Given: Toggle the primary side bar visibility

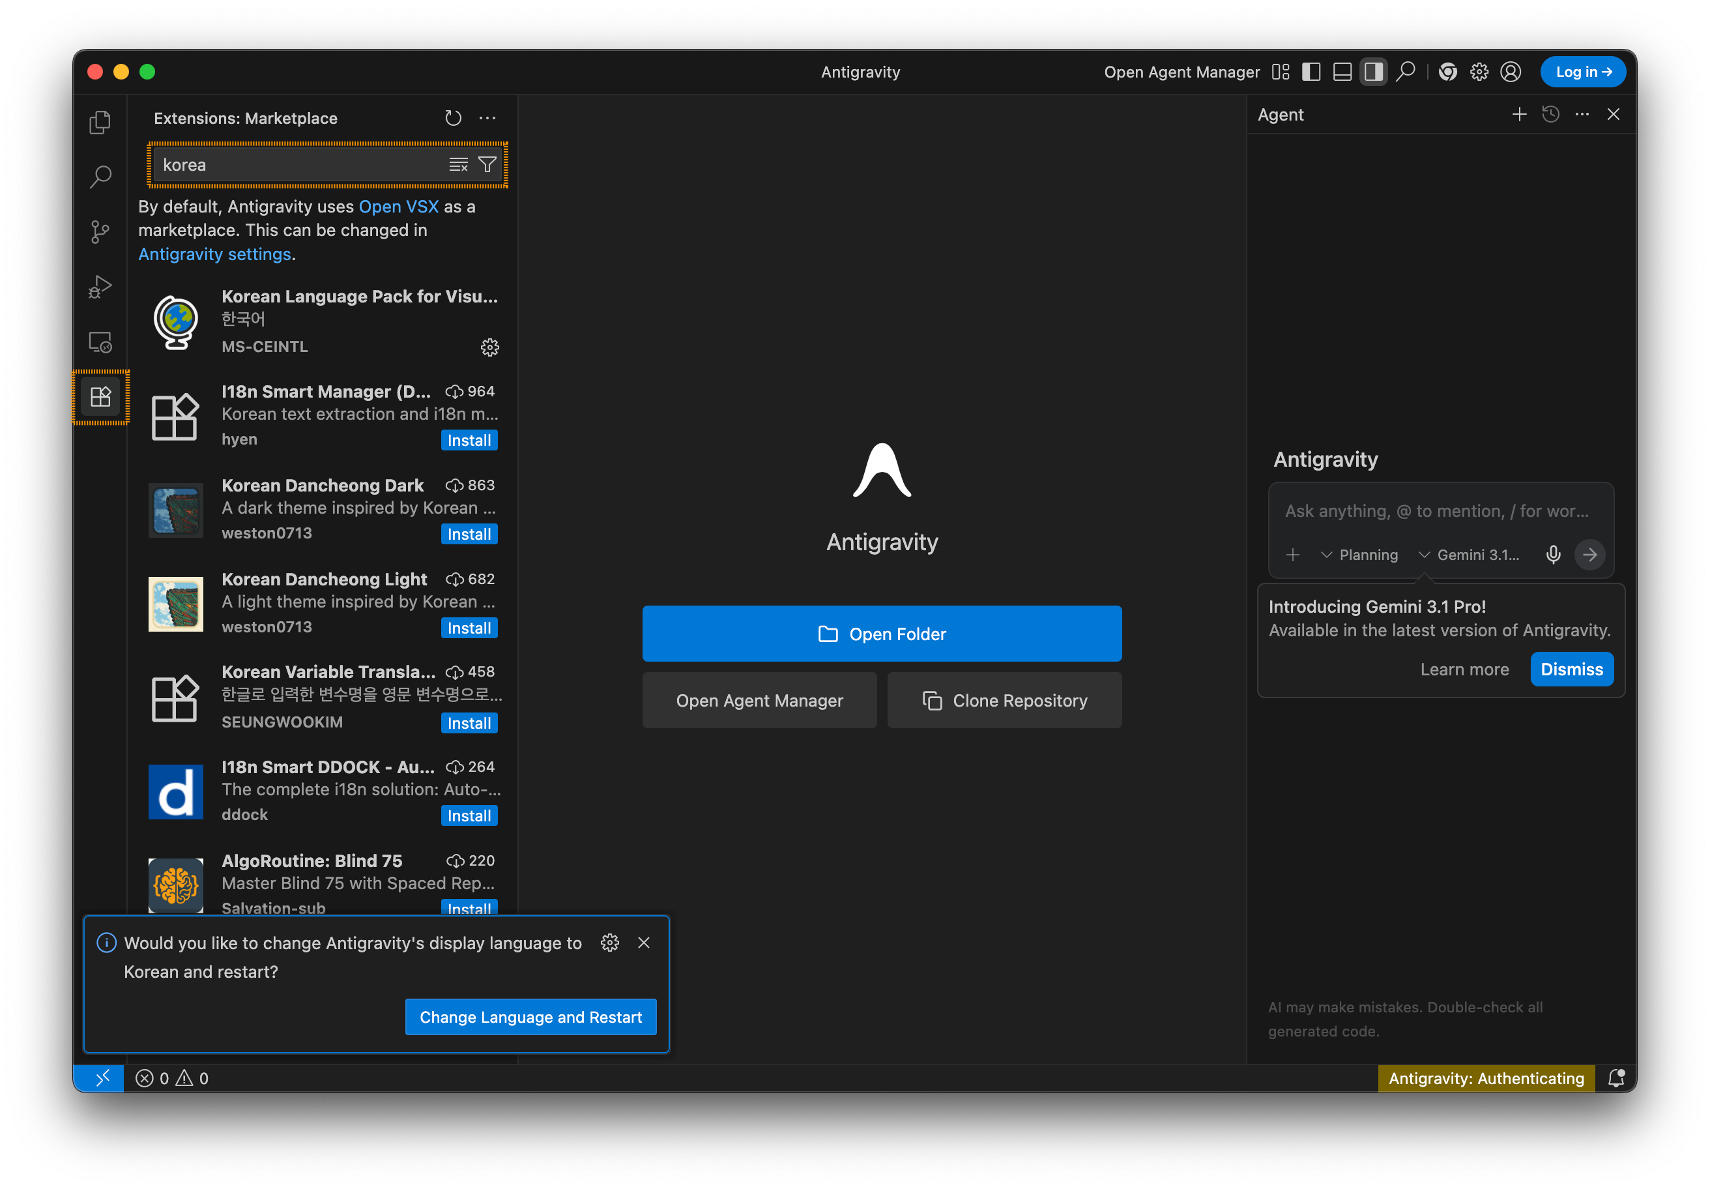Looking at the screenshot, I should 1311,72.
